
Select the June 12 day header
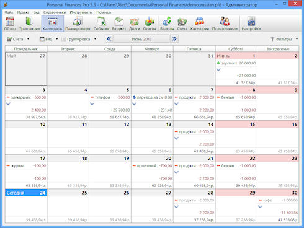tap(110, 124)
